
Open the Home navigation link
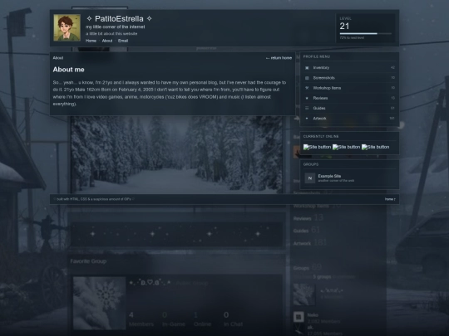(91, 41)
